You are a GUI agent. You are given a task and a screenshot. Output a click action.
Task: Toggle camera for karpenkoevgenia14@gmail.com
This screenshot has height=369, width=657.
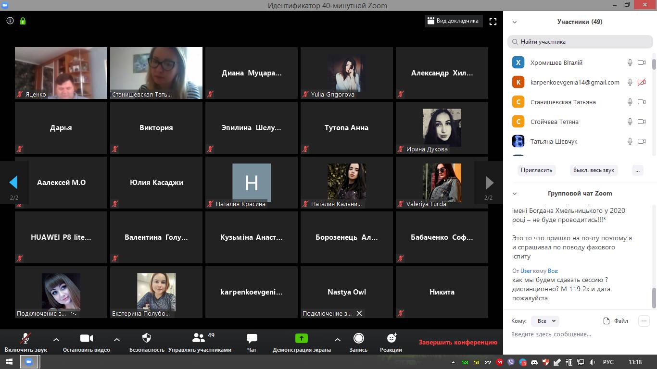click(x=641, y=83)
